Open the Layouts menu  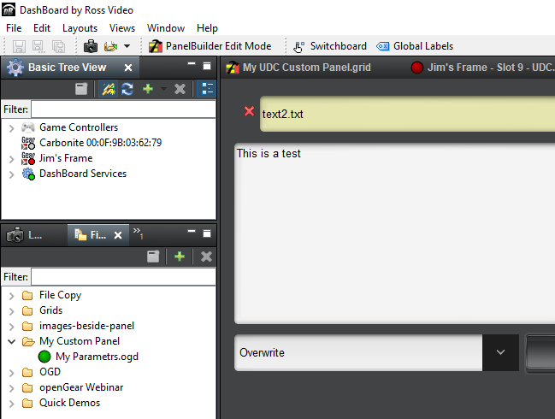[x=80, y=28]
